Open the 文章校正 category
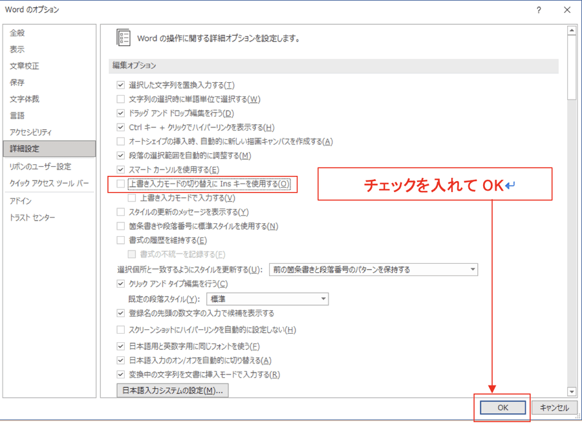 (49, 66)
